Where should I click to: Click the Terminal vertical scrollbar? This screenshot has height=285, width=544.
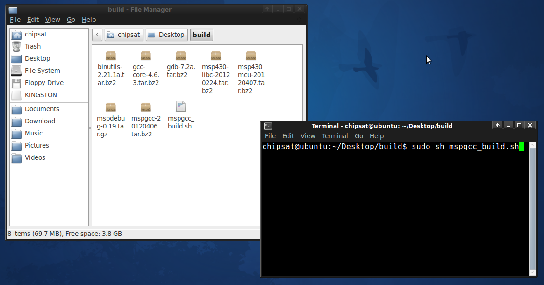tap(533, 208)
